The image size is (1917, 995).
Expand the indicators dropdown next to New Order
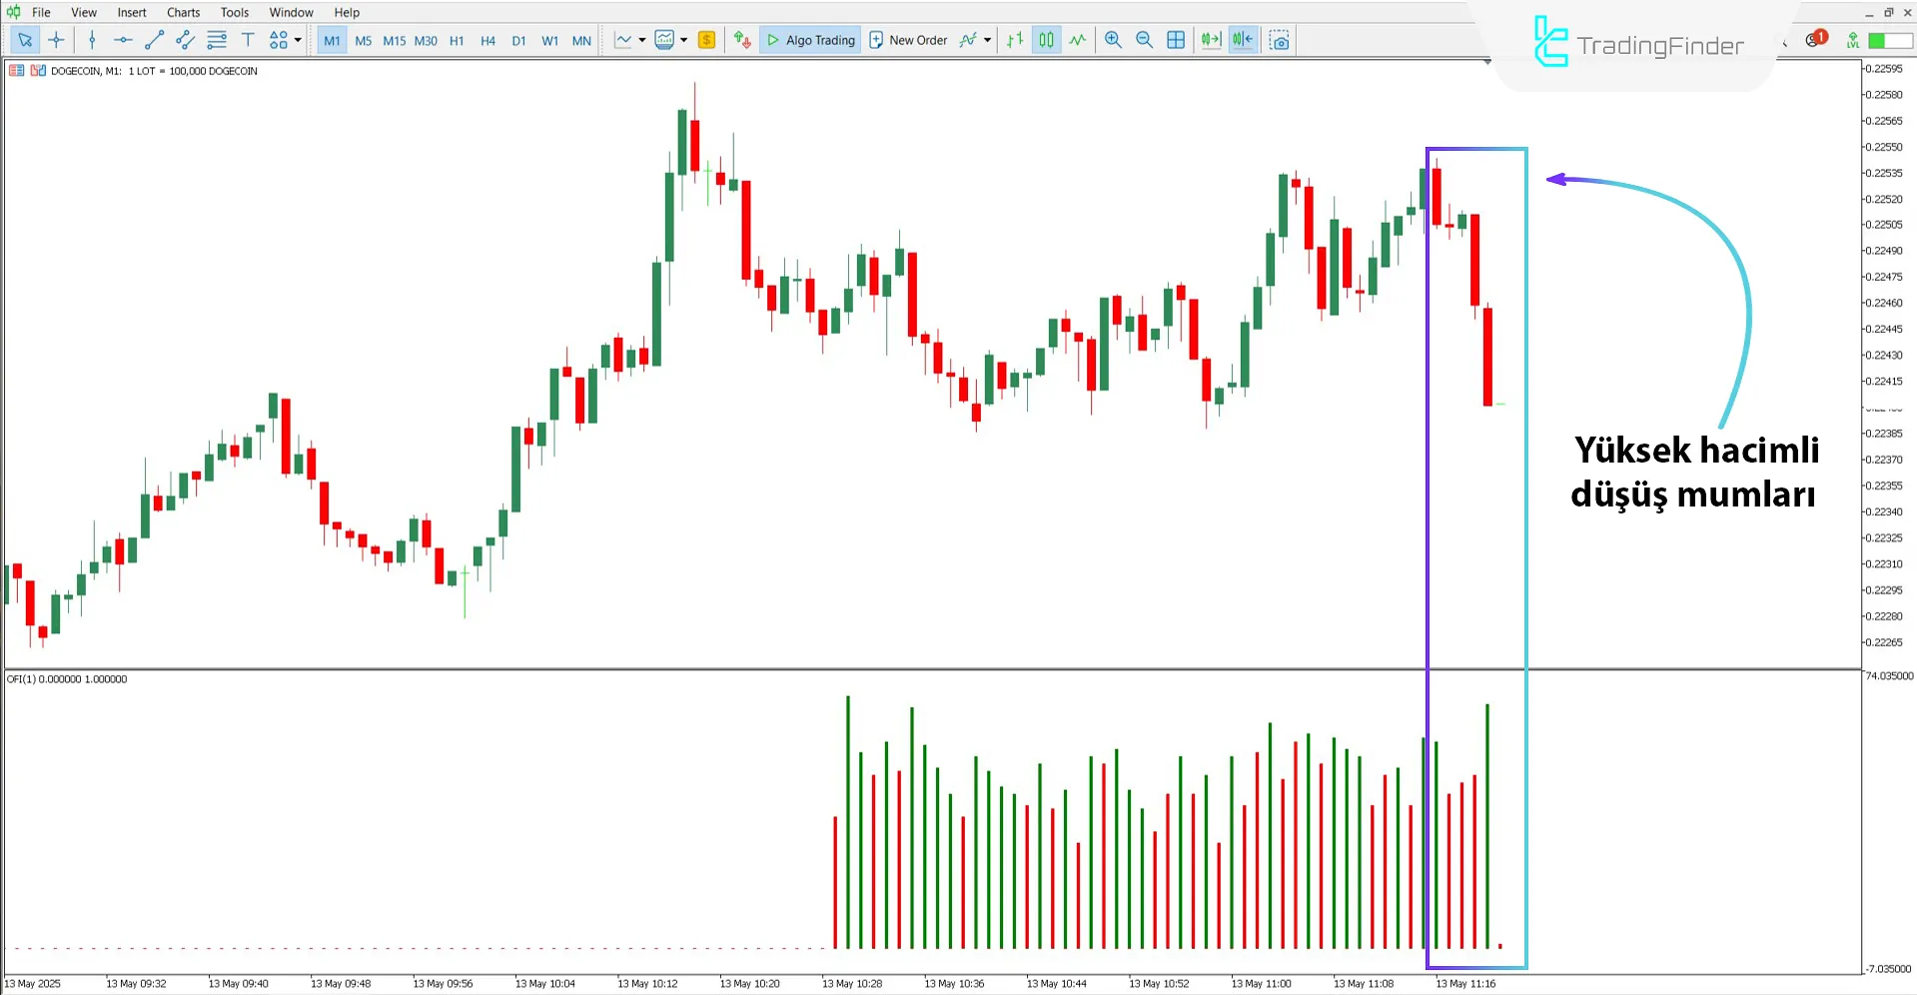pos(988,40)
